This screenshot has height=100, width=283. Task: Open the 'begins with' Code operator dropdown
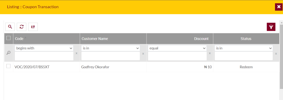click(44, 48)
